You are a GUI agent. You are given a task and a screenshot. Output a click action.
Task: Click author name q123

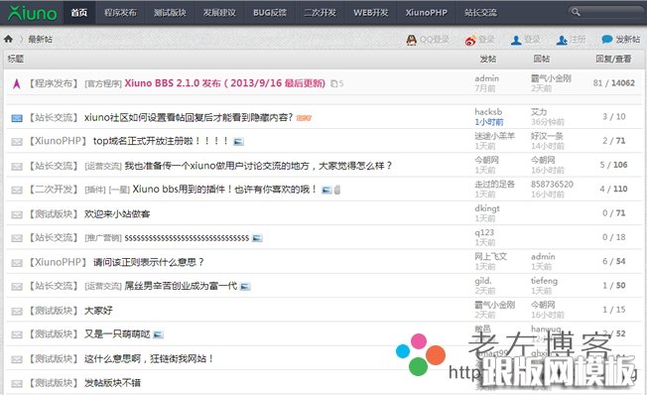(x=484, y=232)
